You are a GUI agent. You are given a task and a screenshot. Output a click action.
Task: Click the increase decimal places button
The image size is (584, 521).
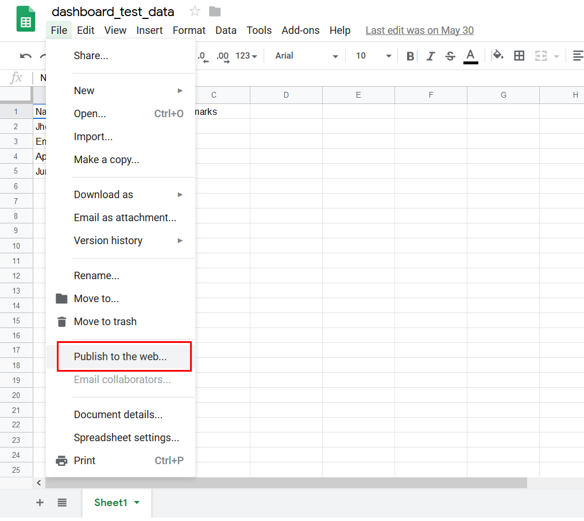pyautogui.click(x=223, y=56)
